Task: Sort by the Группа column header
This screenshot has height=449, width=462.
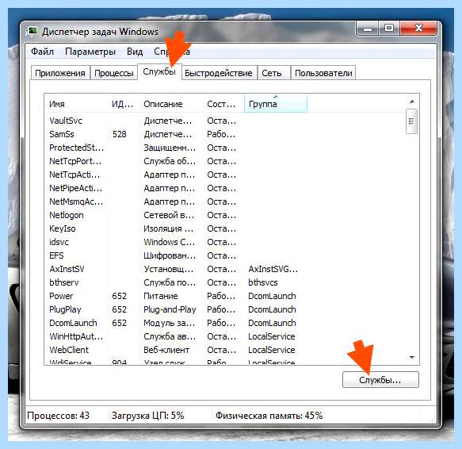Action: click(x=276, y=104)
